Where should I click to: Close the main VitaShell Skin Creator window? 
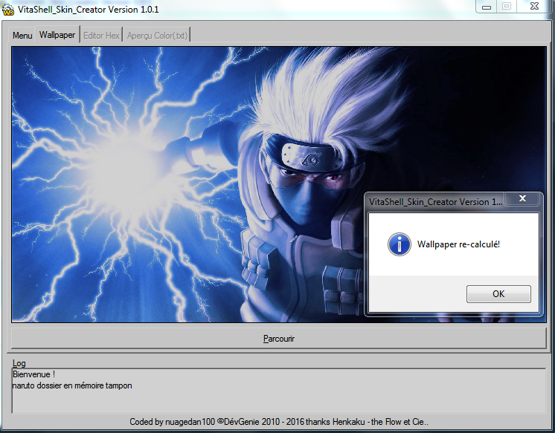535,7
